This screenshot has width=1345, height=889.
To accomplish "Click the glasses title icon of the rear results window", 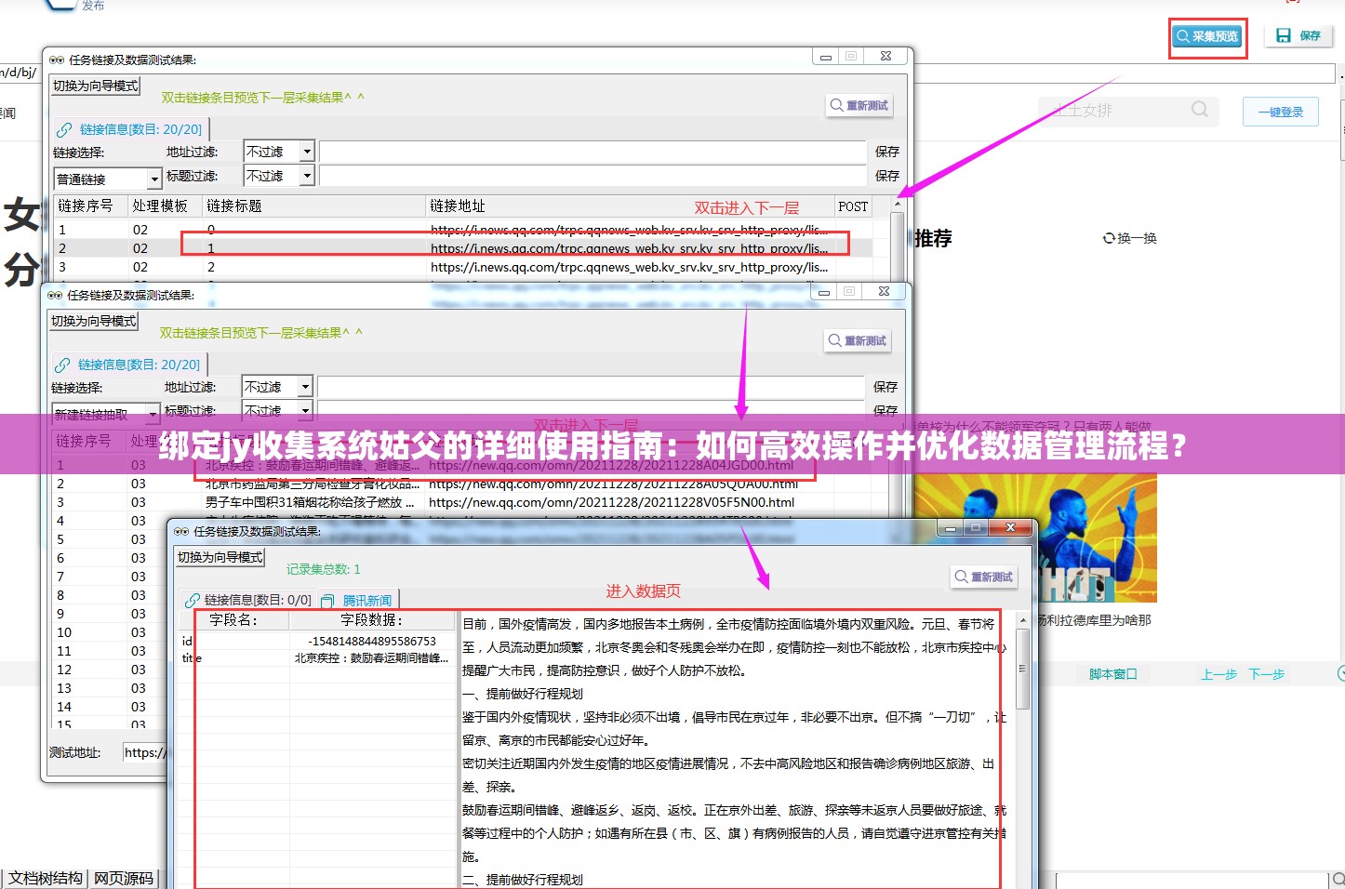I will pyautogui.click(x=57, y=60).
